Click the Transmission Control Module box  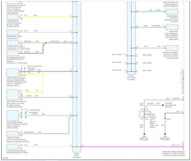tap(12, 17)
